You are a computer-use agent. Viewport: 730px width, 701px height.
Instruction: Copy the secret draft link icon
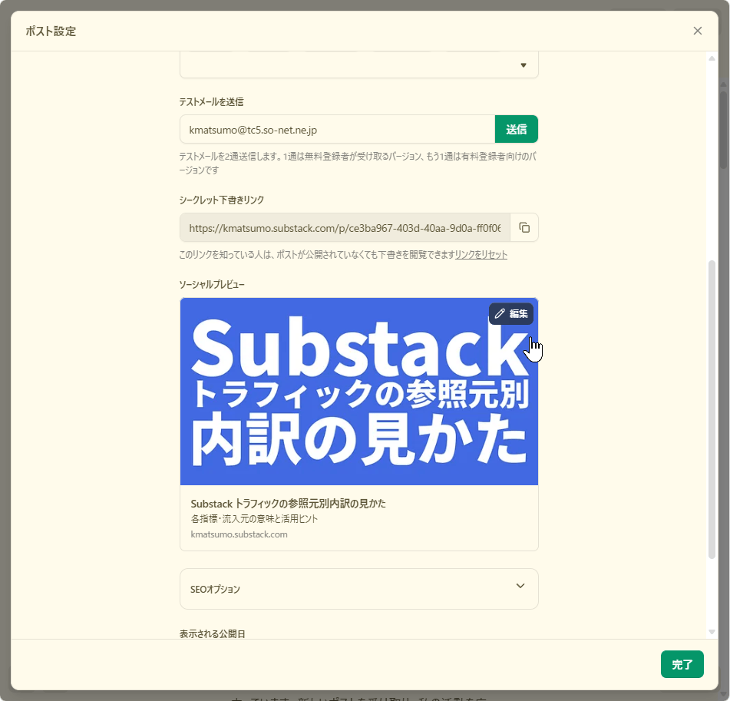click(524, 228)
